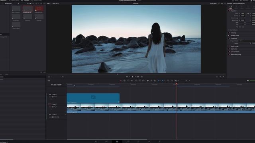Select the Blade Edit Mode tool

point(132,81)
